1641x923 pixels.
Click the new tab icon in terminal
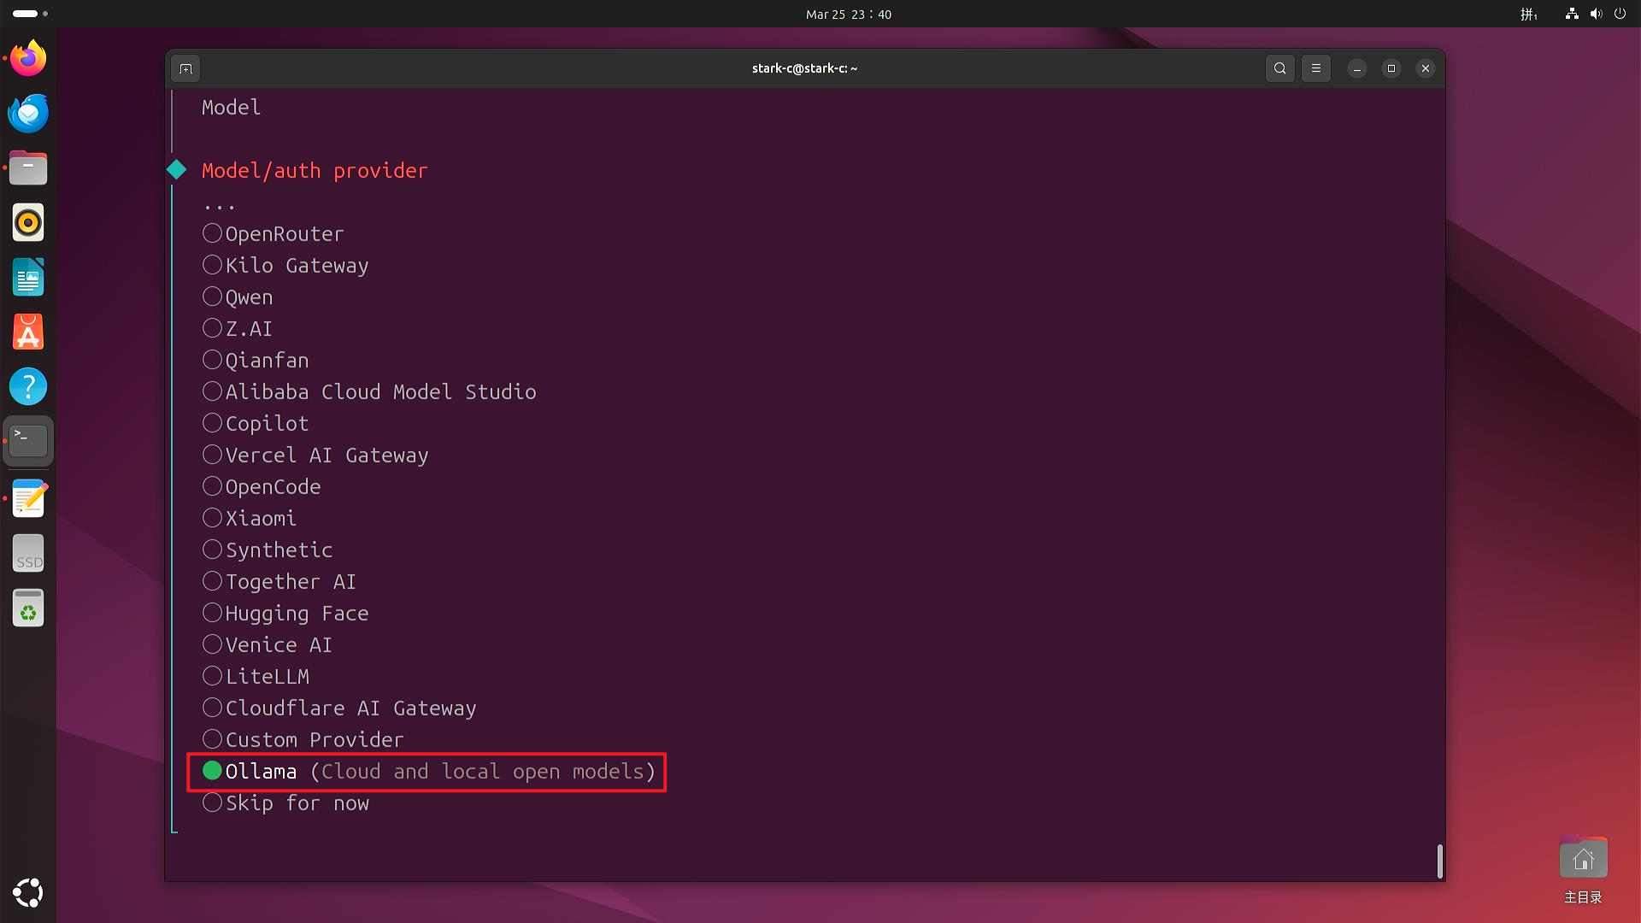(x=186, y=68)
